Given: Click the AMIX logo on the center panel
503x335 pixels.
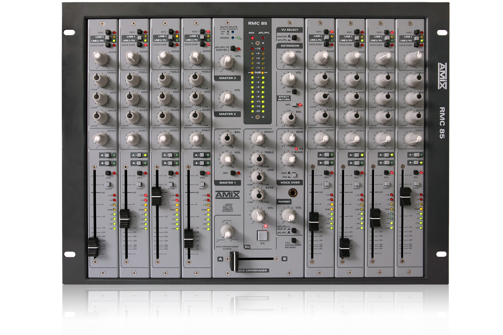Looking at the screenshot, I should coord(227,195).
